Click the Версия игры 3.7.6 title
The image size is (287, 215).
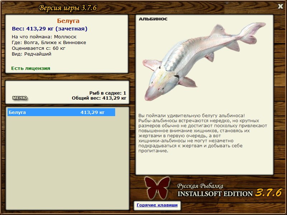coord(67,8)
